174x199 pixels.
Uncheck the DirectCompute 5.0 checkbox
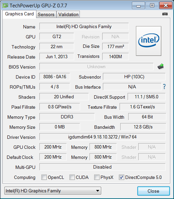122,177
